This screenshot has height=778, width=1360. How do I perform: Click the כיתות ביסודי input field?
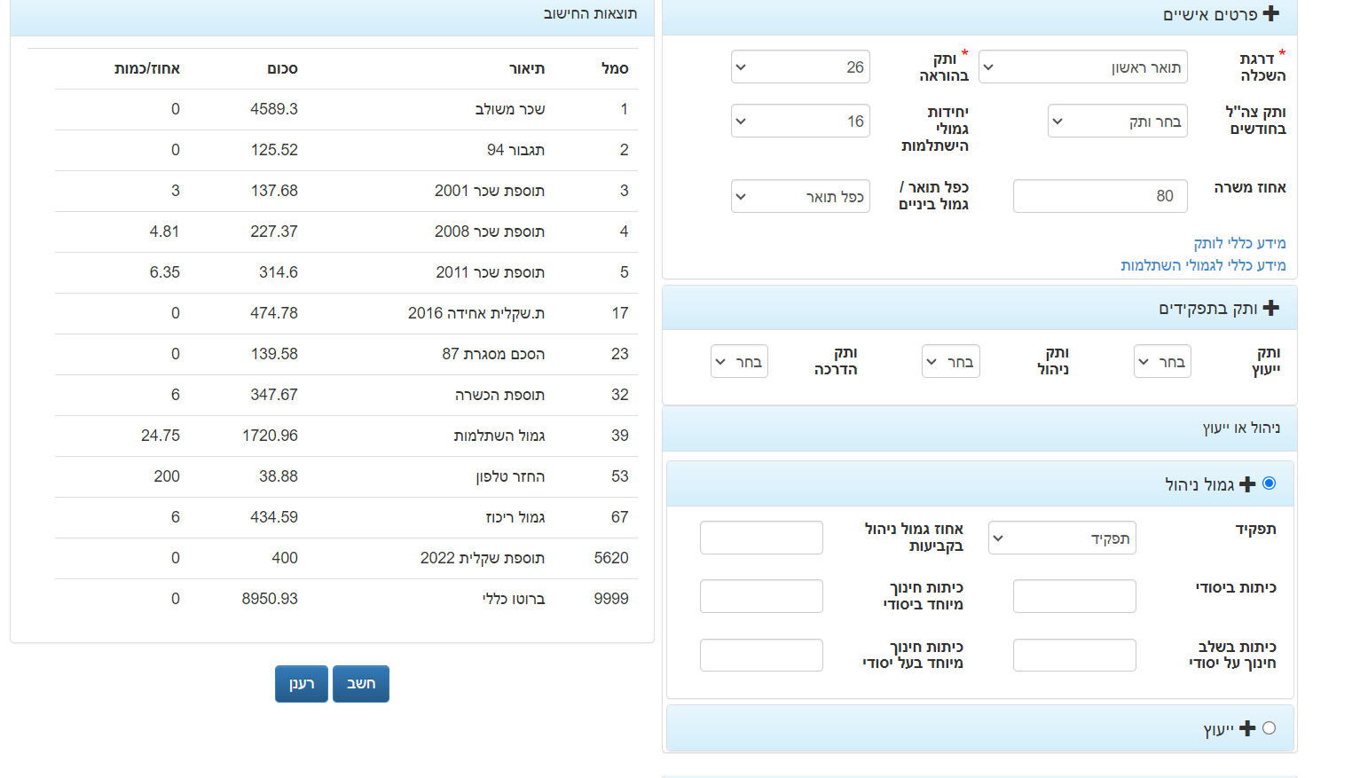(x=1074, y=596)
